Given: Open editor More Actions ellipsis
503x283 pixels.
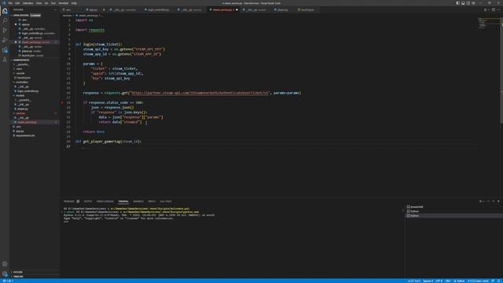Looking at the screenshot, I should click(x=499, y=10).
